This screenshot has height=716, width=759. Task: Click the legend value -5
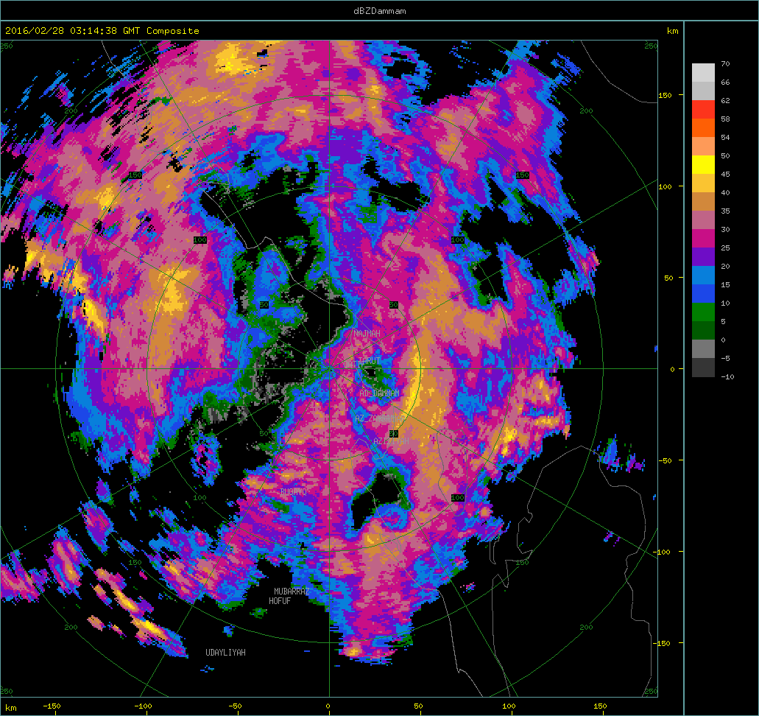725,358
